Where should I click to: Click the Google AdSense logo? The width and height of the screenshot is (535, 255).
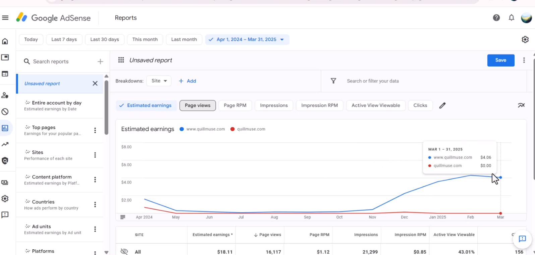point(53,18)
